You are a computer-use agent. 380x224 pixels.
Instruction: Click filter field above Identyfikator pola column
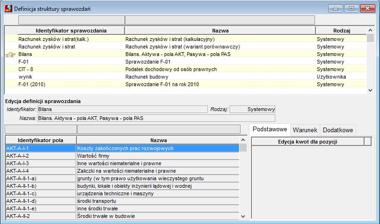tap(41, 129)
